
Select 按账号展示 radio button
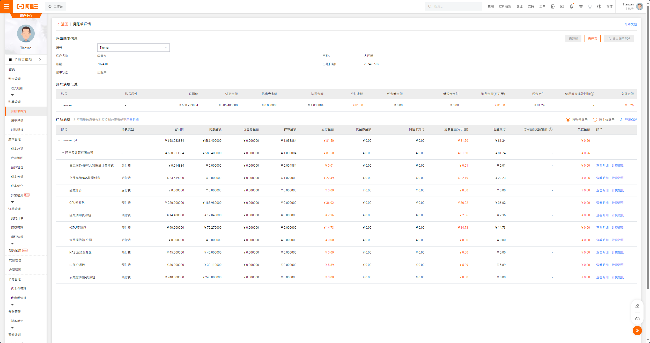tap(568, 120)
